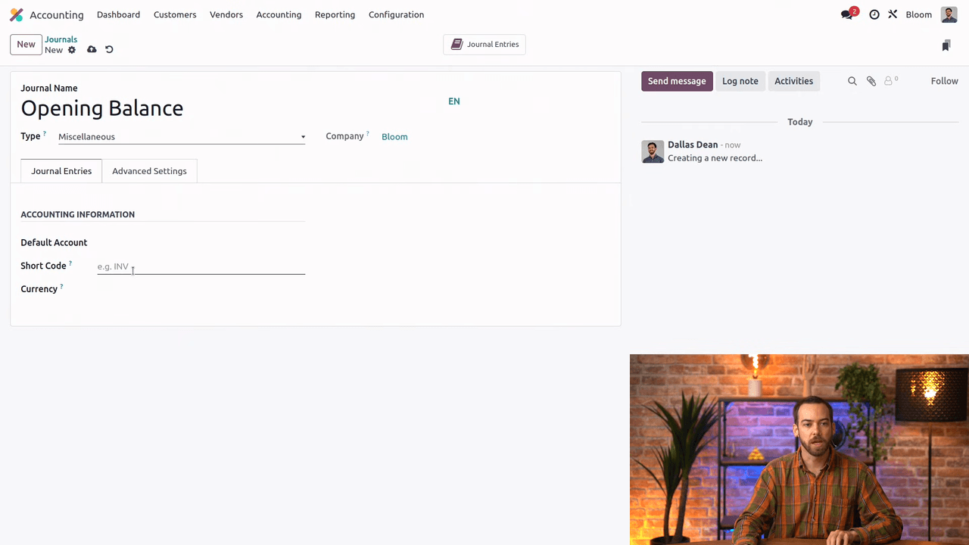Open the Reporting menu

[335, 15]
